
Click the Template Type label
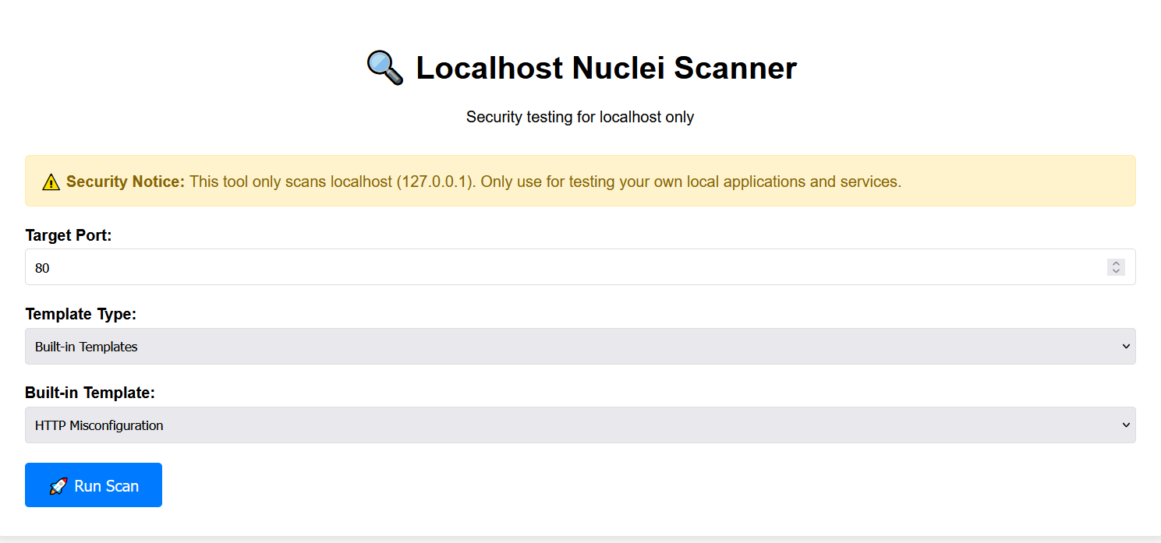[x=80, y=314]
